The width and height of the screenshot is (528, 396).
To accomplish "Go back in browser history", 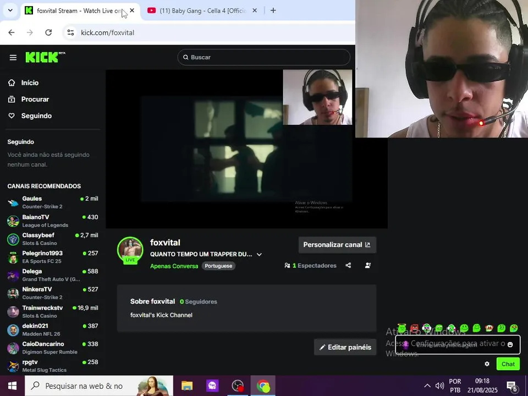I will pos(12,32).
